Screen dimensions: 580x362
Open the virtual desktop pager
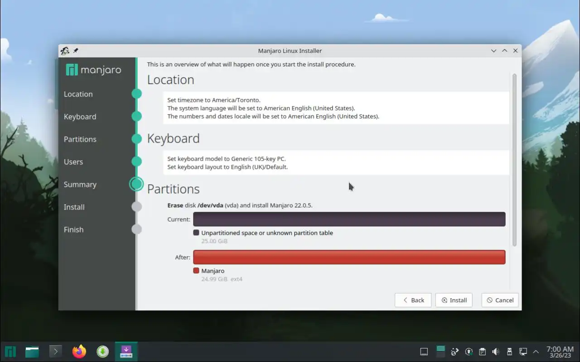pos(440,351)
